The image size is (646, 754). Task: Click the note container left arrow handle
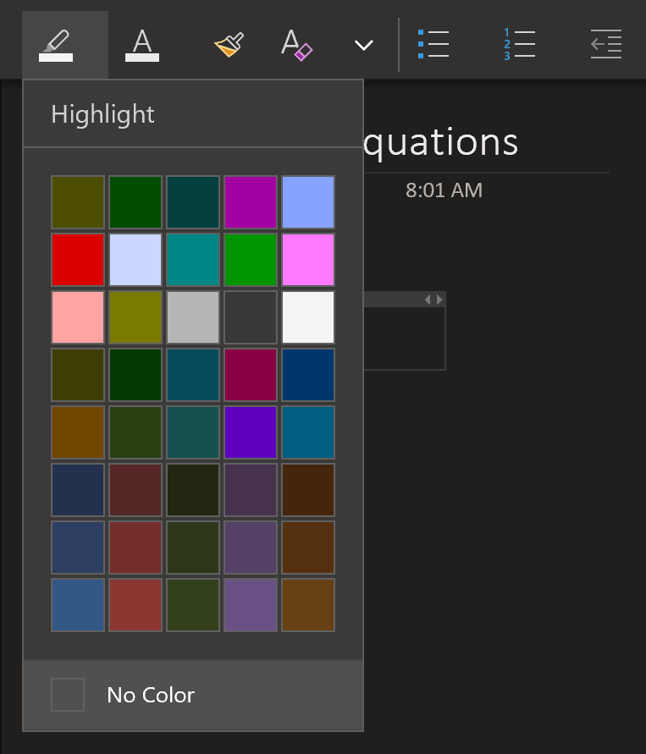(x=428, y=300)
